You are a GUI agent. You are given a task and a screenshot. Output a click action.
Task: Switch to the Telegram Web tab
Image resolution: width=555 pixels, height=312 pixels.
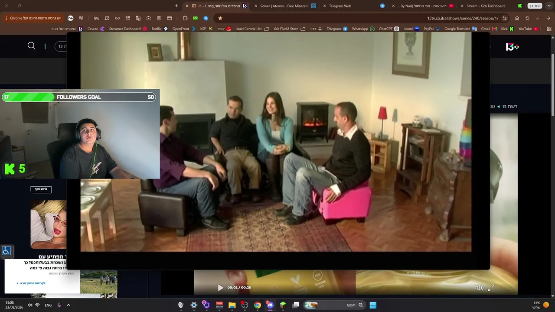pyautogui.click(x=354, y=6)
